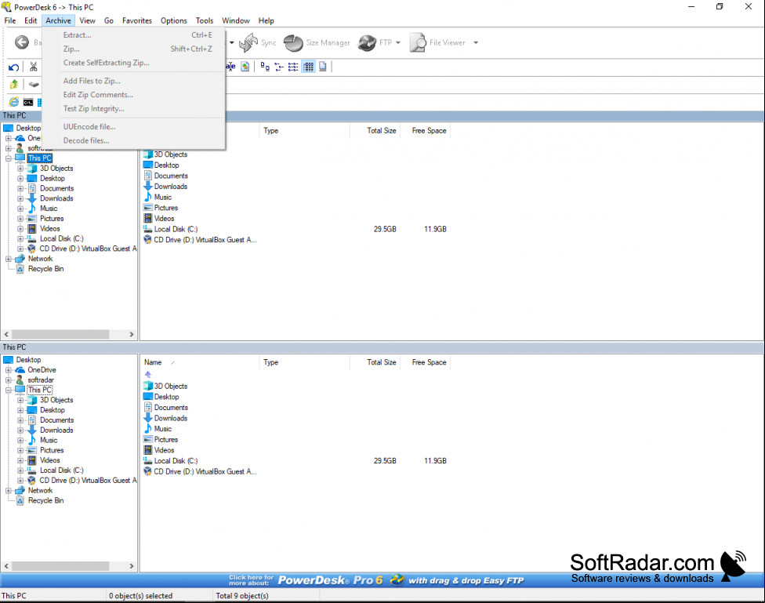765x603 pixels.
Task: Select Decode files... menu entry
Action: click(134, 140)
